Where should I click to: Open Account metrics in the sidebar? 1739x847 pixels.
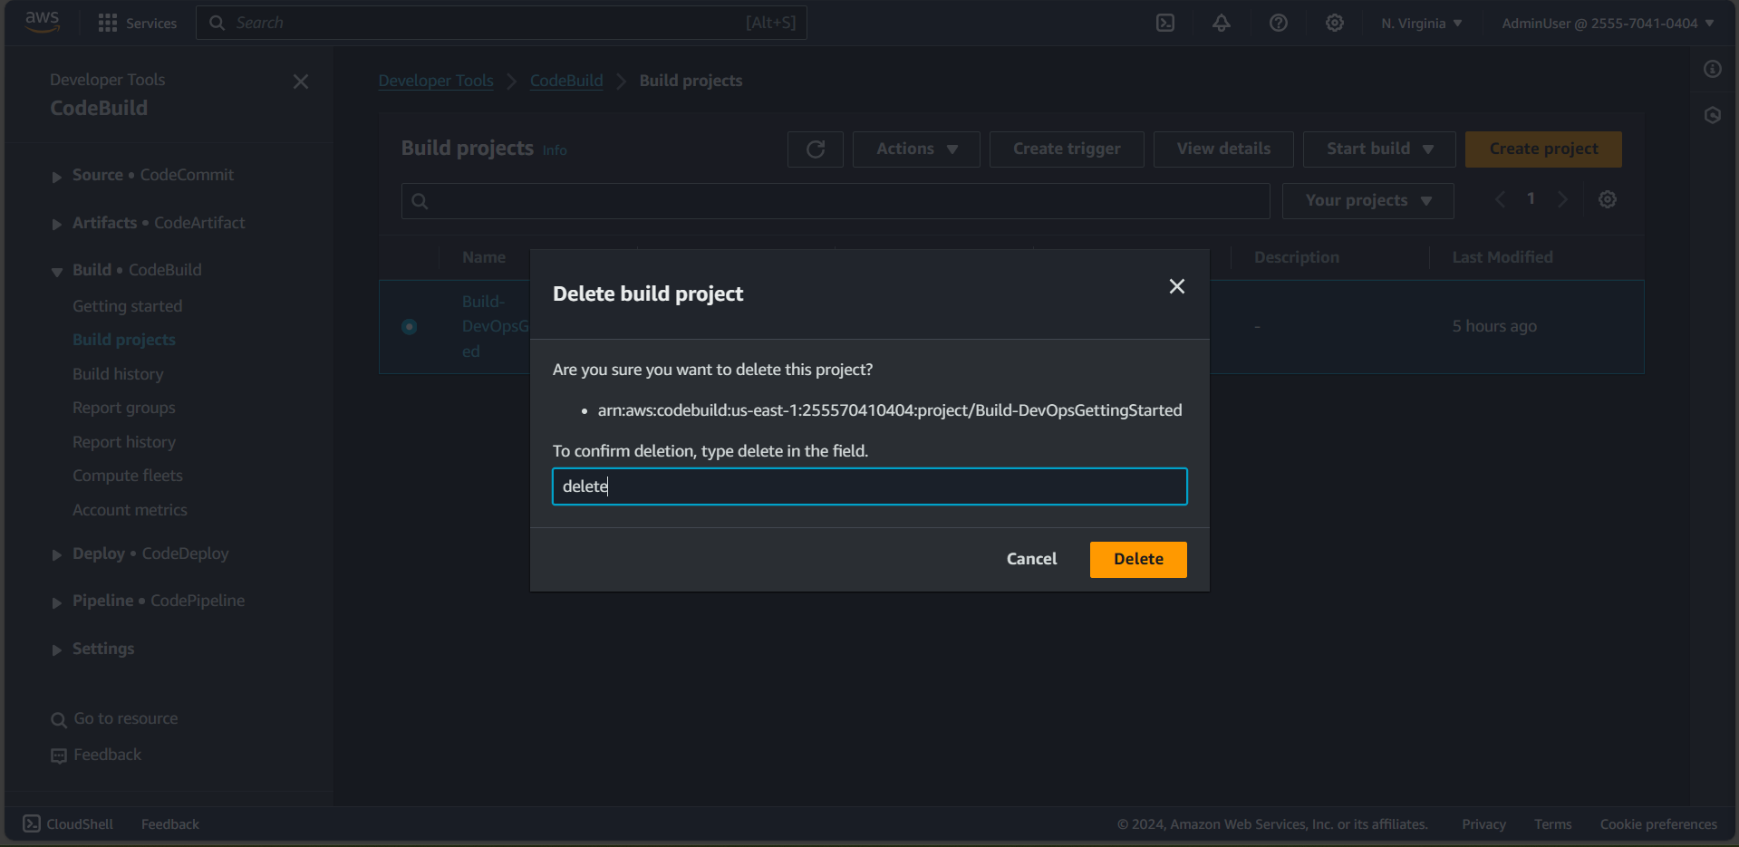[x=130, y=510]
